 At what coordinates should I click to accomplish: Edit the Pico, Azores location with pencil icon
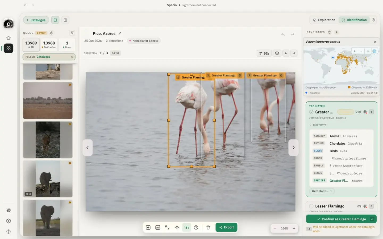(120, 33)
